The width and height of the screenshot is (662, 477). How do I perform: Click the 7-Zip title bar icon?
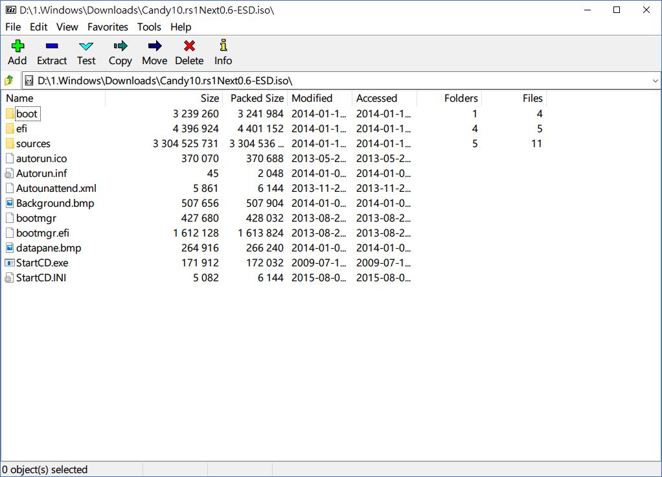(x=11, y=10)
